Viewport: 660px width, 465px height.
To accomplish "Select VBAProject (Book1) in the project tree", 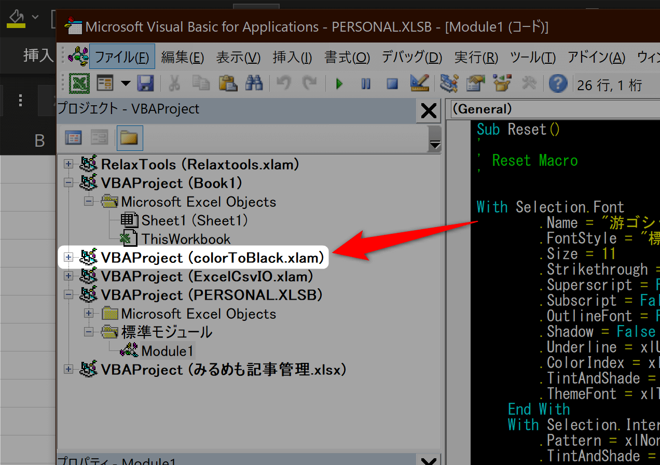I will pos(172,184).
